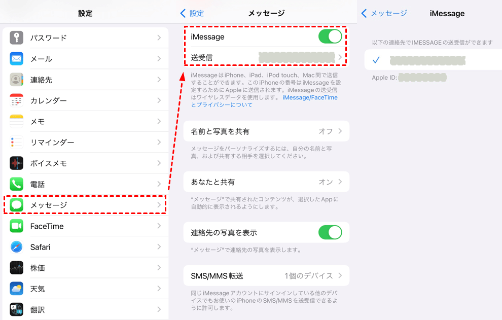
Task: Open 名前と写真を共有 chevron
Action: [340, 131]
